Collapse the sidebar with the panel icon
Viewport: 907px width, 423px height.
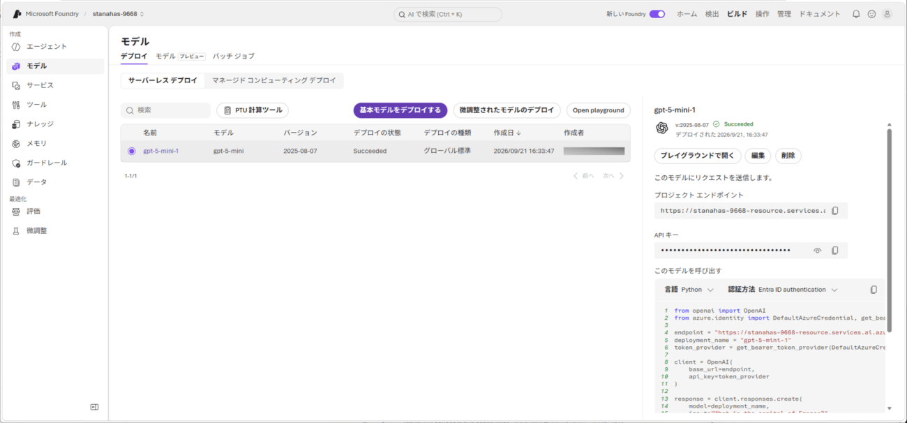tap(94, 407)
